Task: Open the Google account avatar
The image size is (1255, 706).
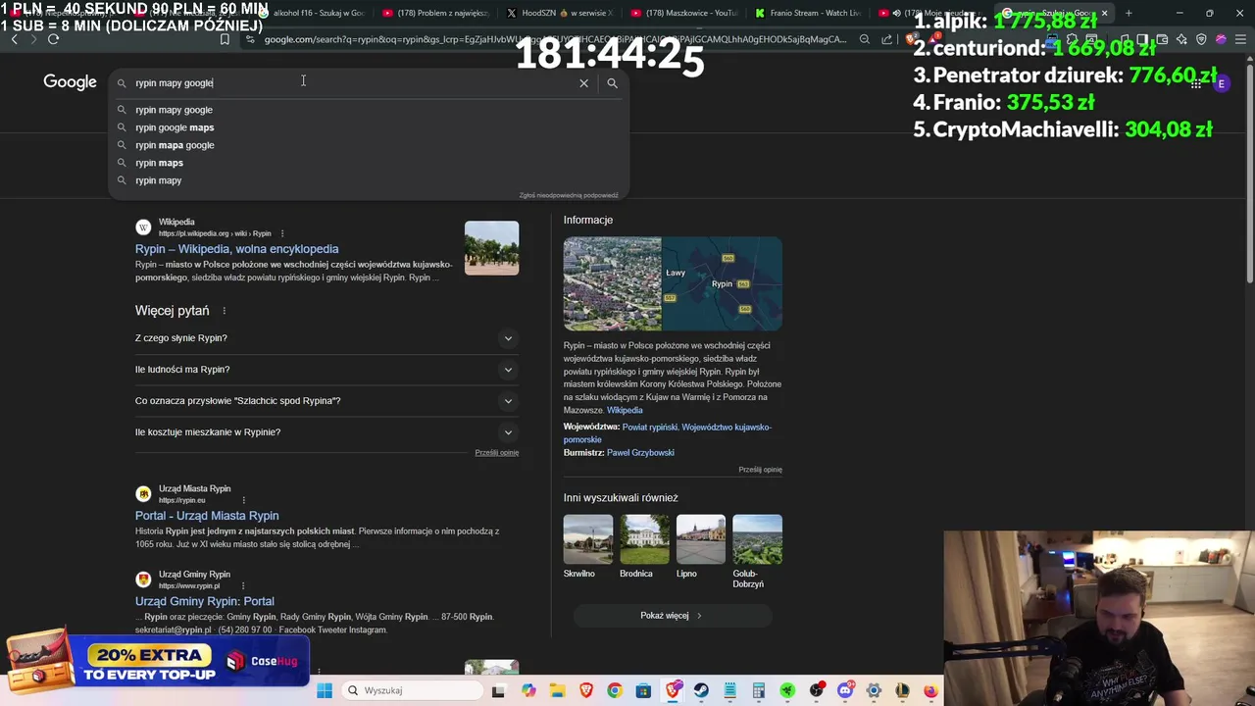Action: pyautogui.click(x=1221, y=83)
